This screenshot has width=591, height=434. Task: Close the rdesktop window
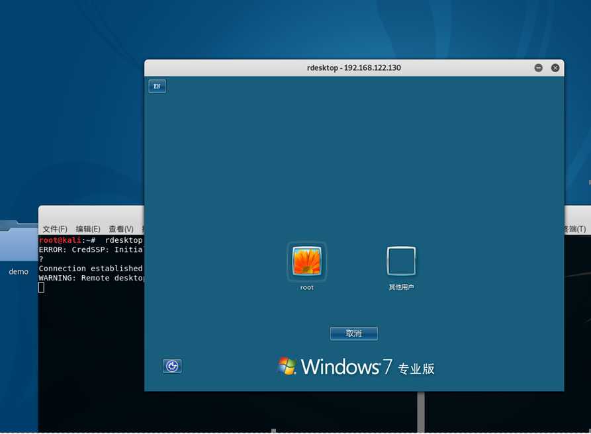click(555, 67)
